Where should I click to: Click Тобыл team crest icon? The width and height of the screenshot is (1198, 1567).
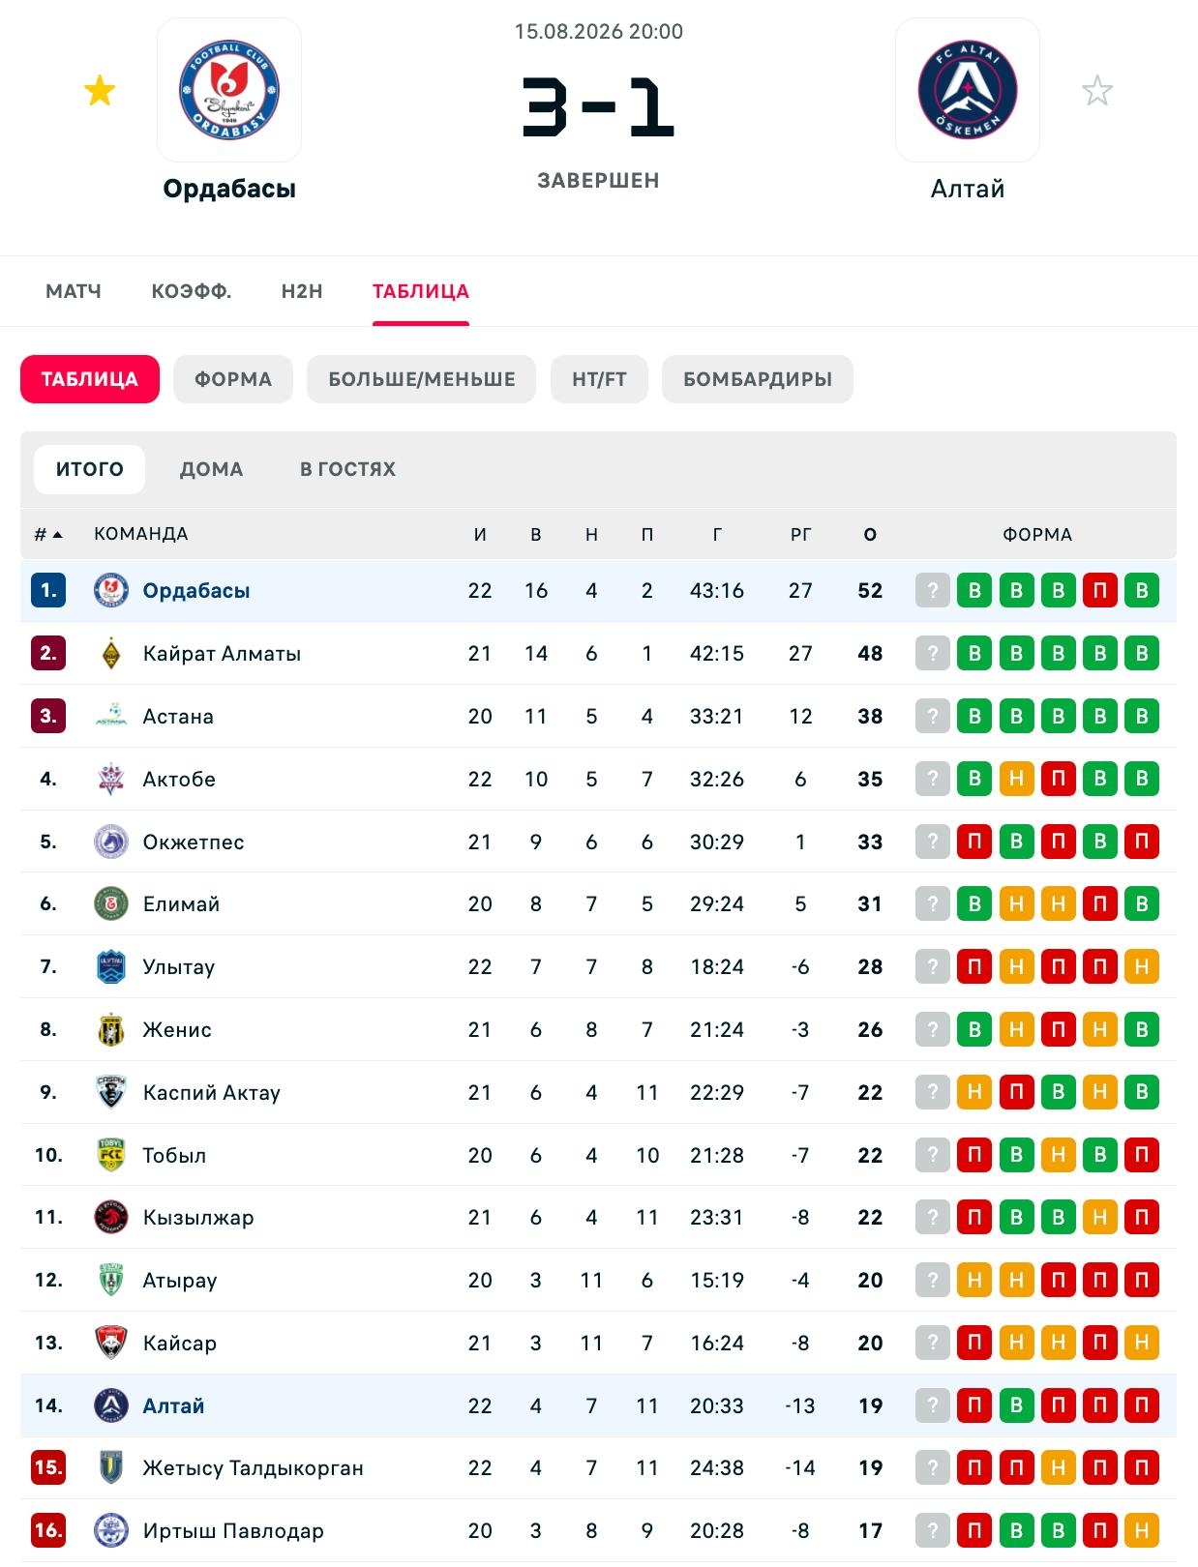pyautogui.click(x=111, y=1155)
